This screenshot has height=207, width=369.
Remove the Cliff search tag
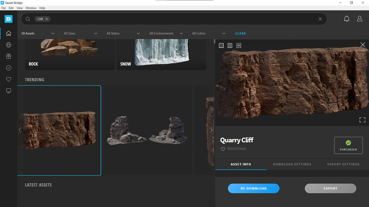[x=47, y=19]
